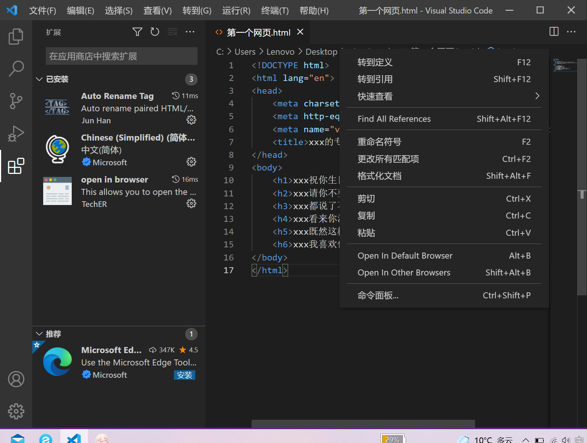Open the Accounts icon in activity bar
Image resolution: width=587 pixels, height=443 pixels.
(x=16, y=379)
